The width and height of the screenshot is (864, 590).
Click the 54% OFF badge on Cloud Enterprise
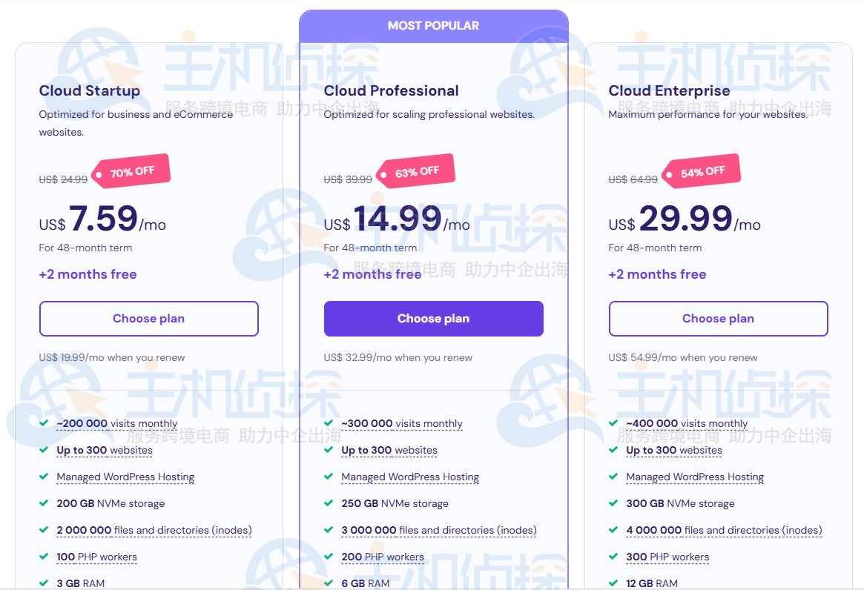coord(702,170)
